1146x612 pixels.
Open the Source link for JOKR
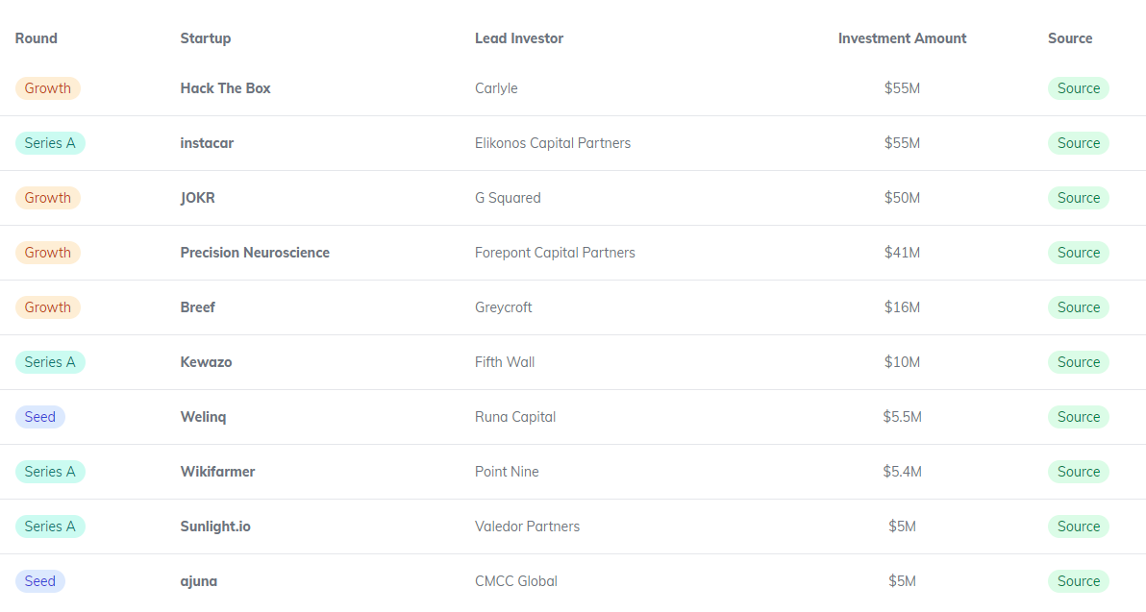[x=1078, y=198]
